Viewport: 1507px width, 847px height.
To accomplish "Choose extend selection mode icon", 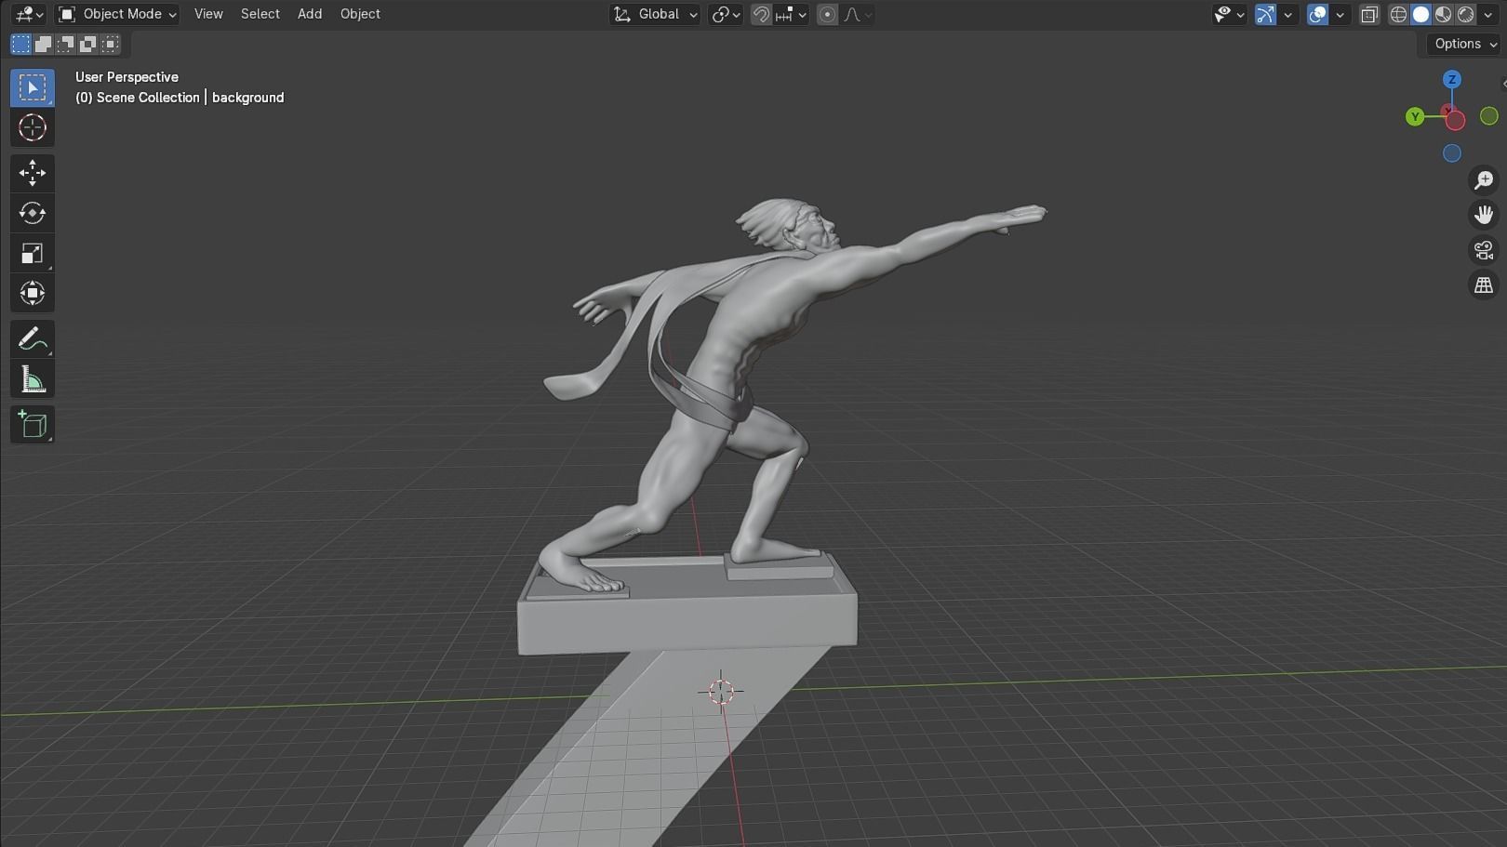I will click(x=43, y=44).
